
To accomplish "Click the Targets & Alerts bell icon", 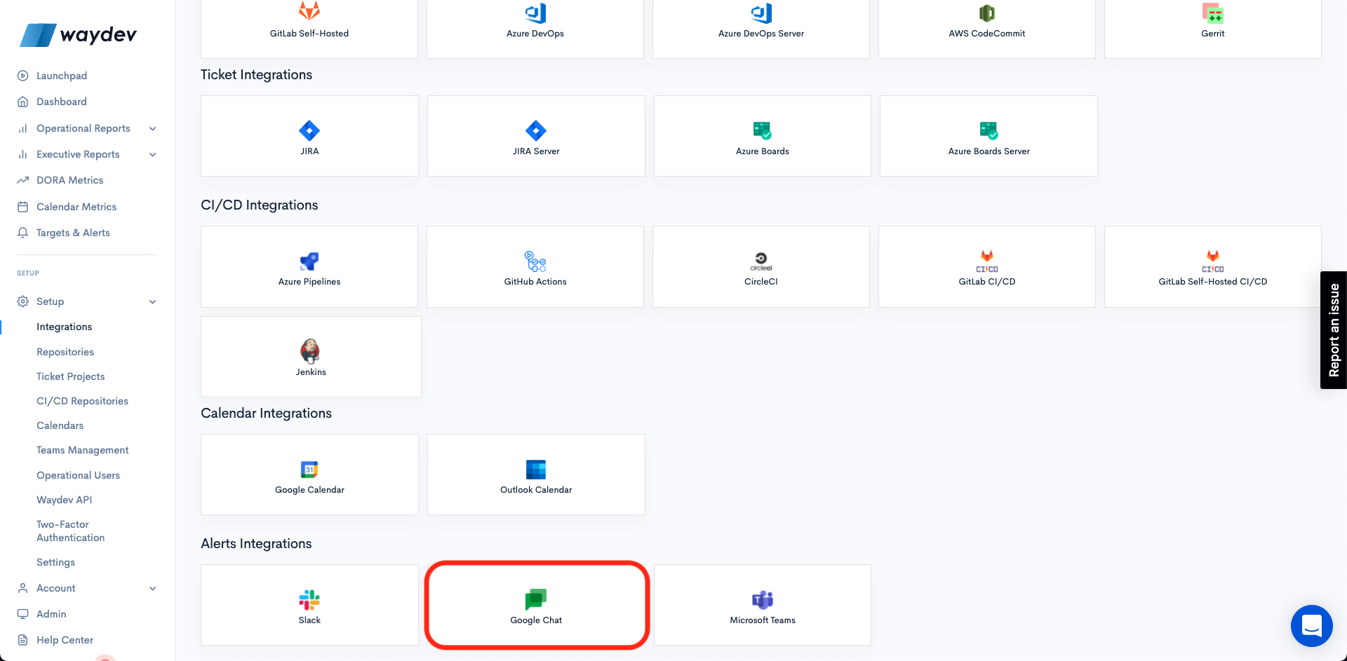I will click(23, 233).
